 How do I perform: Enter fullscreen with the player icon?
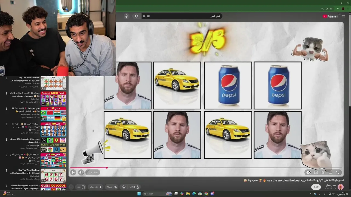[x=338, y=172]
